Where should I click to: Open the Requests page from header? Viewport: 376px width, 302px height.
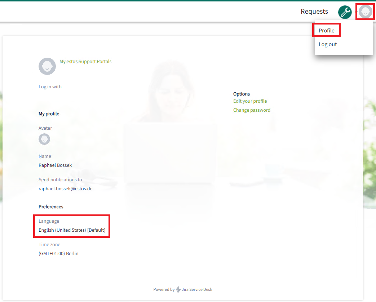click(x=314, y=12)
